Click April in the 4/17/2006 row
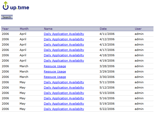 pyautogui.click(x=23, y=50)
